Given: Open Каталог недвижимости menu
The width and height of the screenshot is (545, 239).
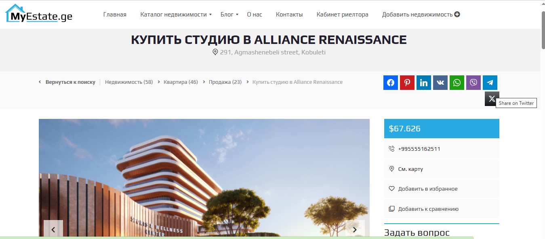Looking at the screenshot, I should click(173, 15).
